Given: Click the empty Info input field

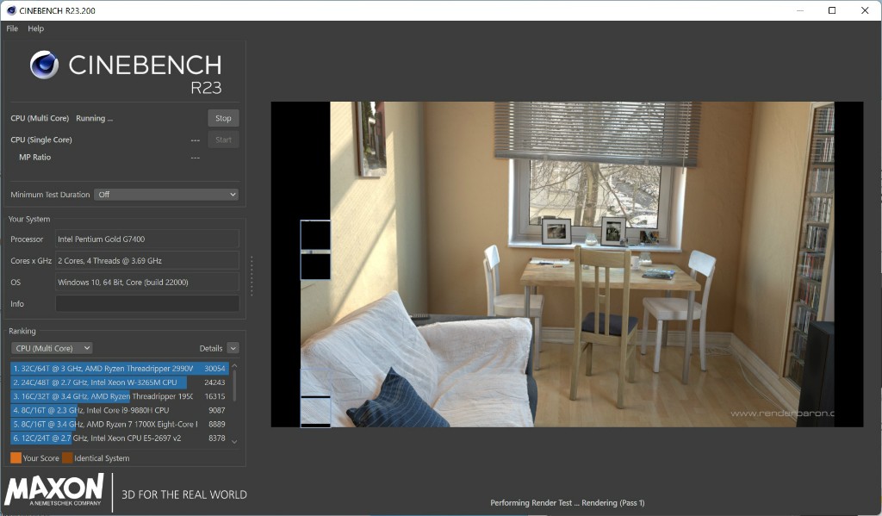Looking at the screenshot, I should pos(146,303).
